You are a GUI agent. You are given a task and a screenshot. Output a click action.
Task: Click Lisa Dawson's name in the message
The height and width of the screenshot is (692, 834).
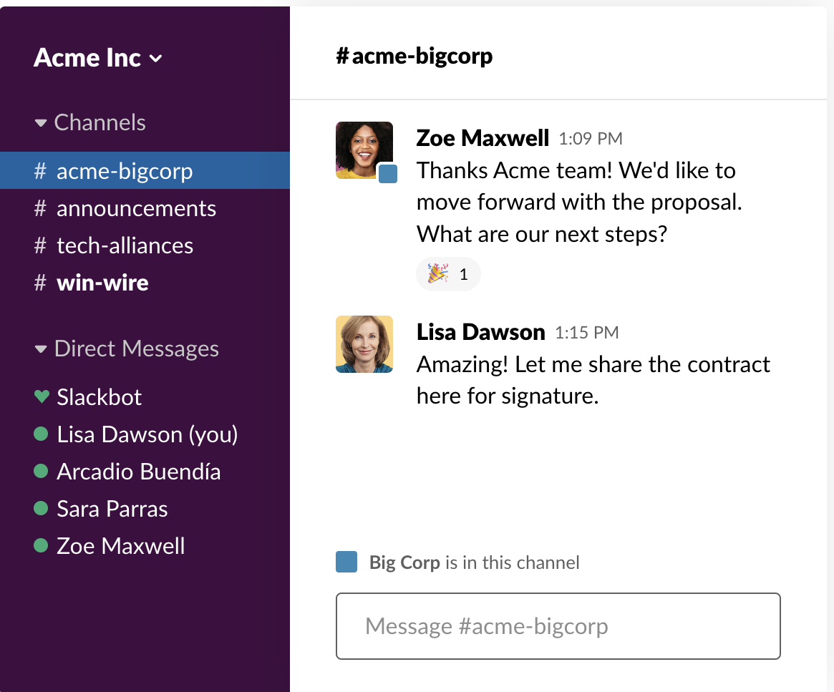481,332
